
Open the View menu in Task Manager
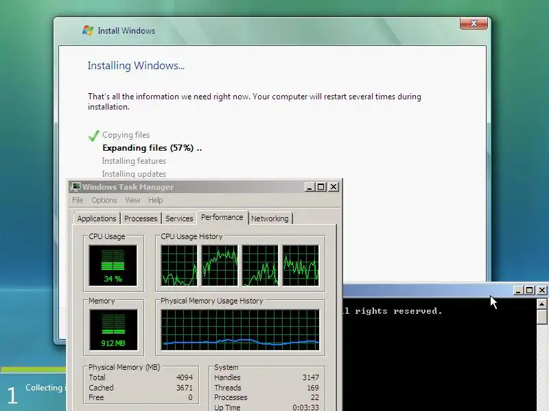pyautogui.click(x=132, y=200)
